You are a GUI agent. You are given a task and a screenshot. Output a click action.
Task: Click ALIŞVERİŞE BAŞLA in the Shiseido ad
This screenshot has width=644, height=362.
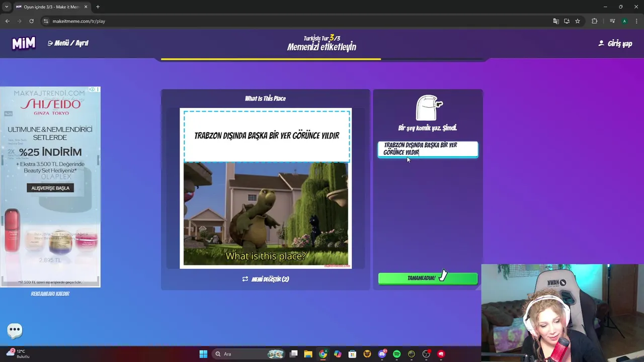[x=50, y=188]
